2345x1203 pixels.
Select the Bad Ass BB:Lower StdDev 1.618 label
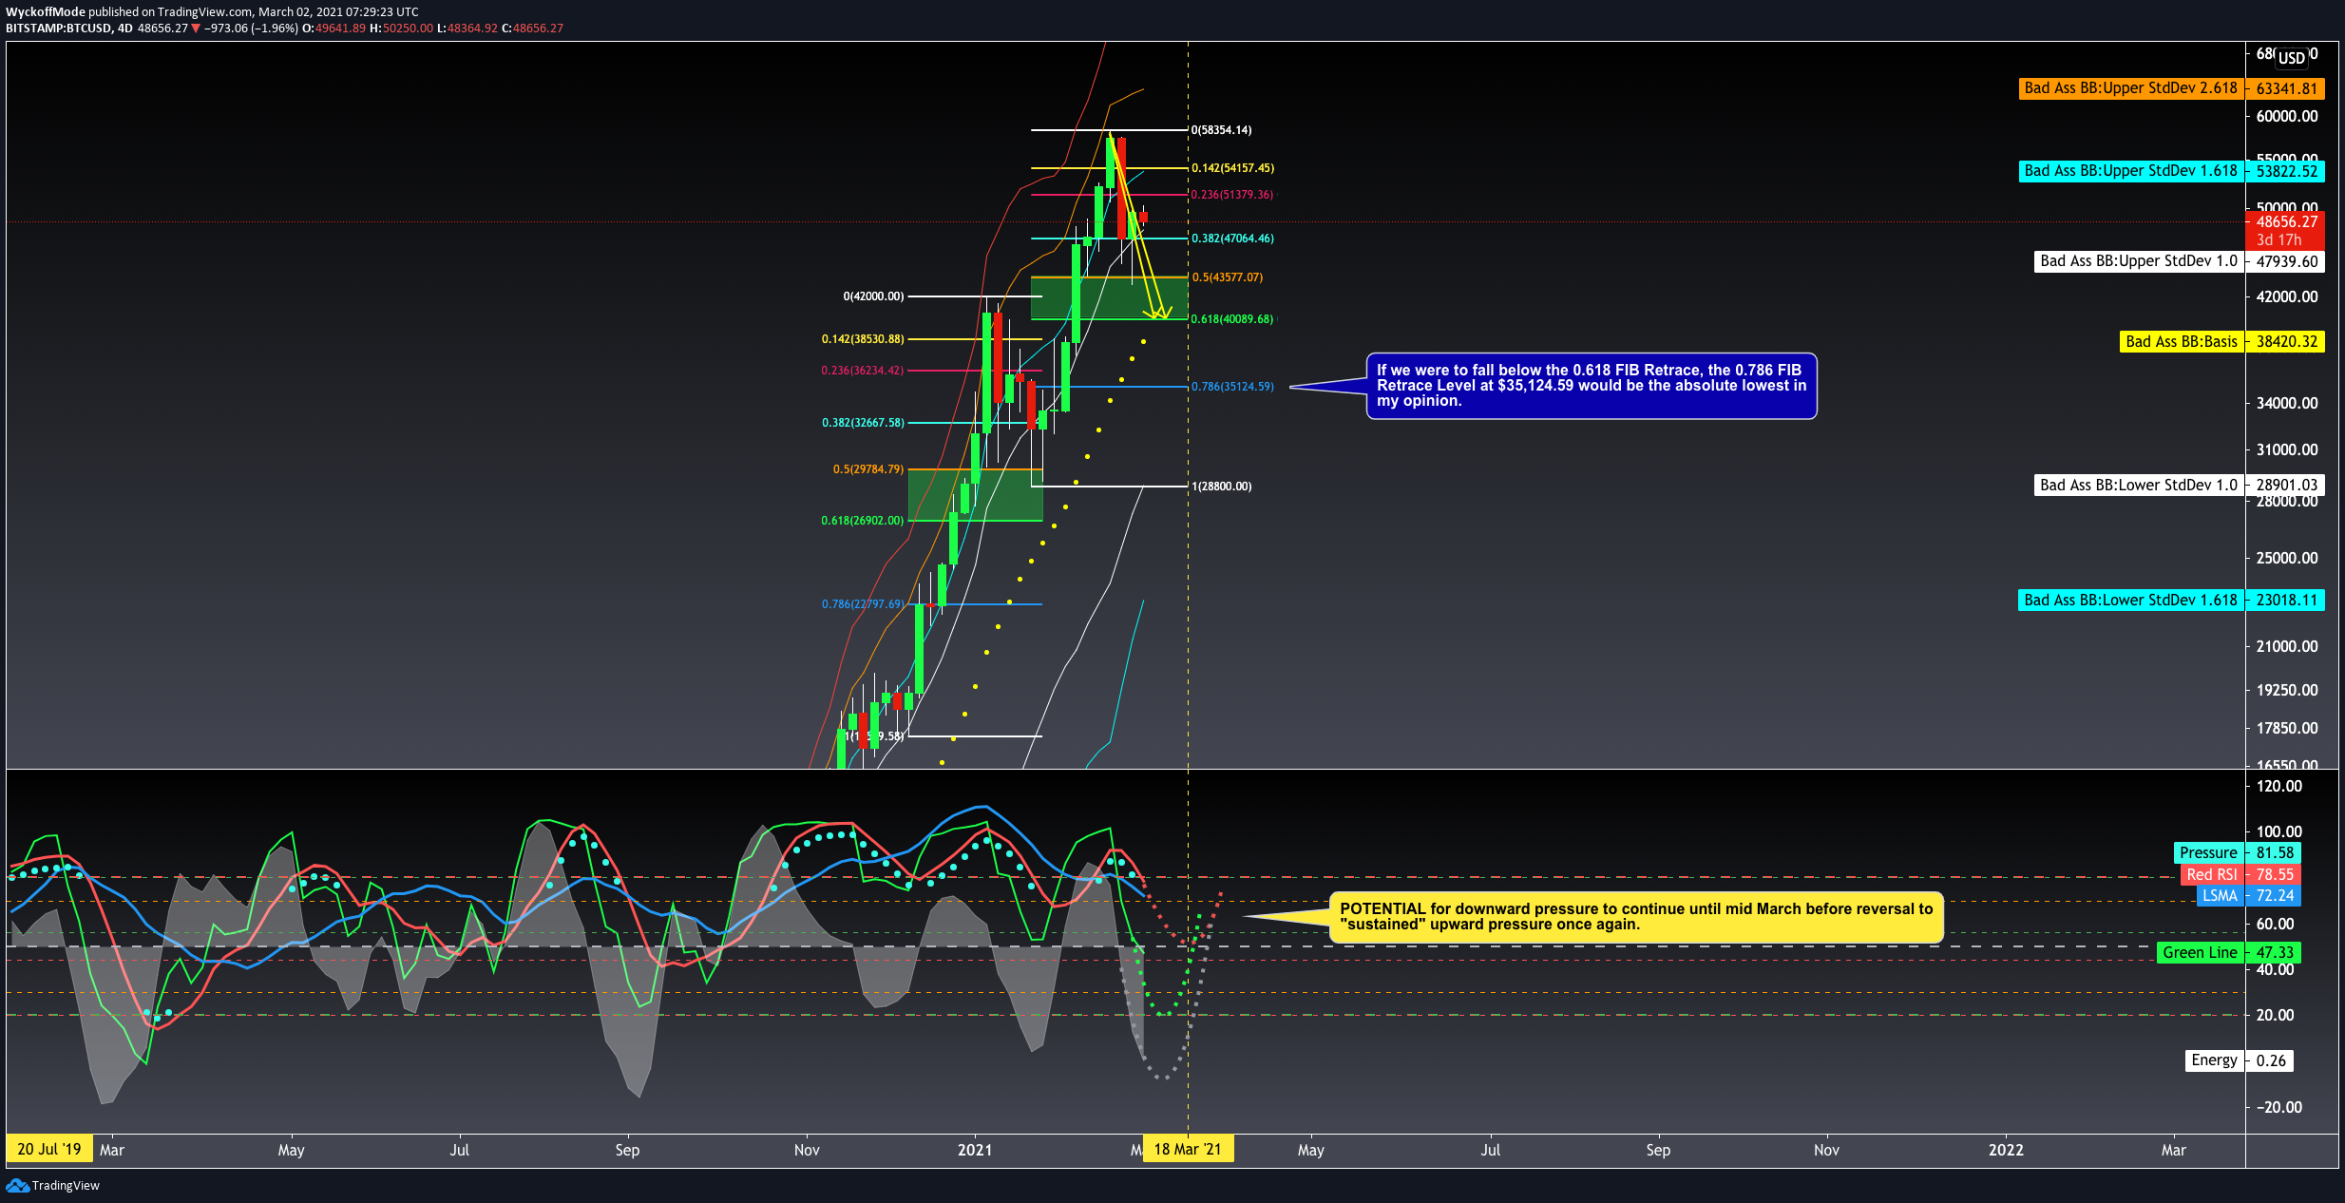pyautogui.click(x=2131, y=601)
